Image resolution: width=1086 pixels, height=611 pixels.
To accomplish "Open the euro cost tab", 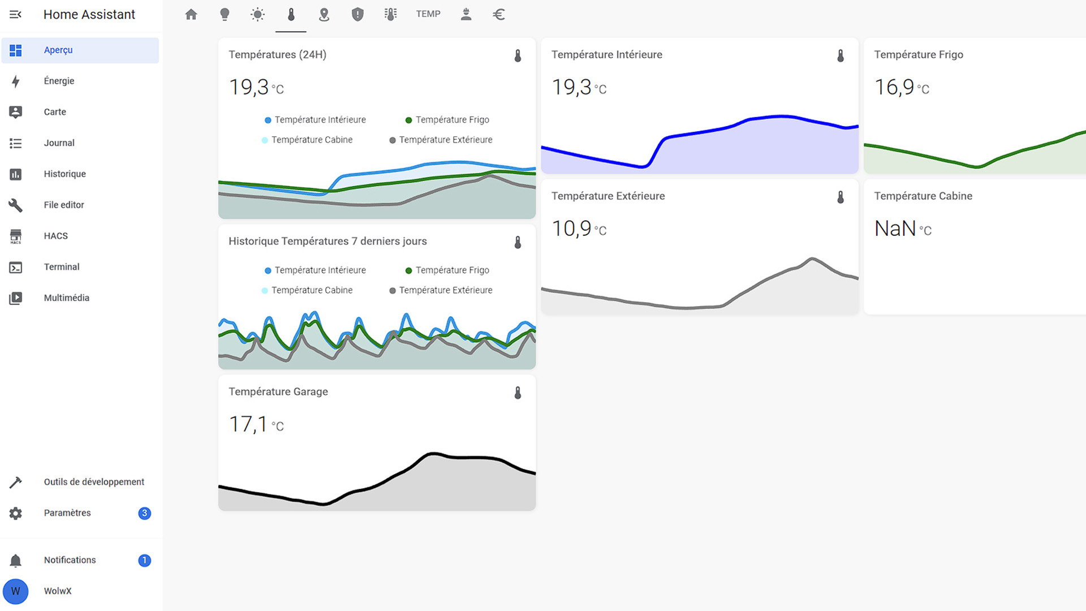I will pos(499,14).
